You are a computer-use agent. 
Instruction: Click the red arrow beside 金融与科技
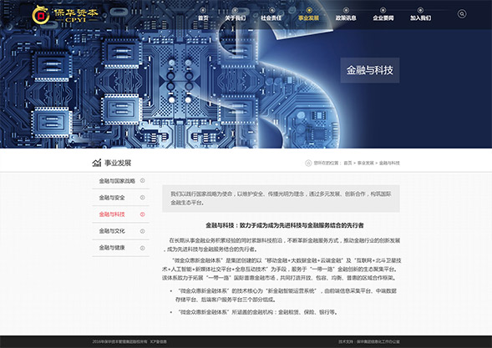click(x=143, y=214)
